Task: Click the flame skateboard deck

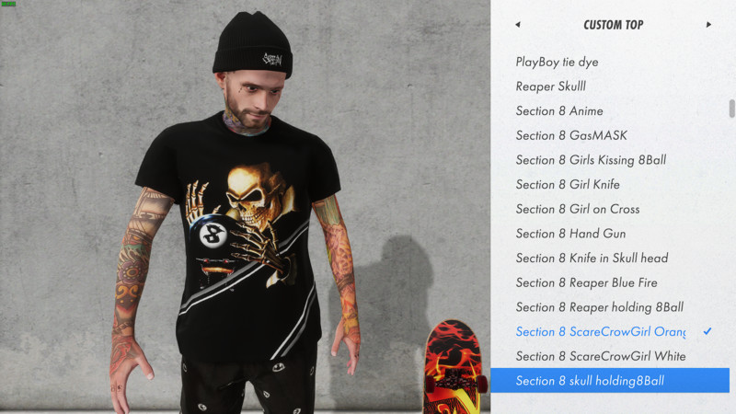Action: [454, 366]
